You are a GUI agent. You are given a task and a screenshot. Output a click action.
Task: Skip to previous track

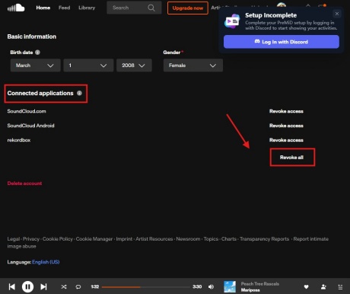pyautogui.click(x=12, y=286)
